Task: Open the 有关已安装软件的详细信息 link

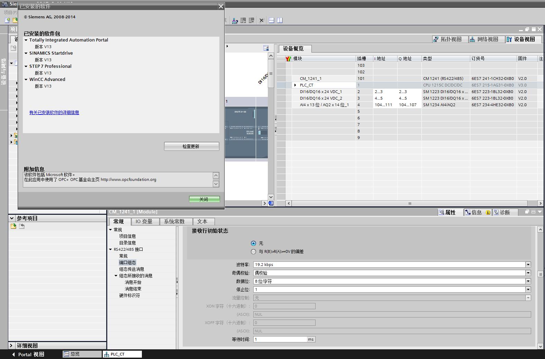Action: coord(54,112)
